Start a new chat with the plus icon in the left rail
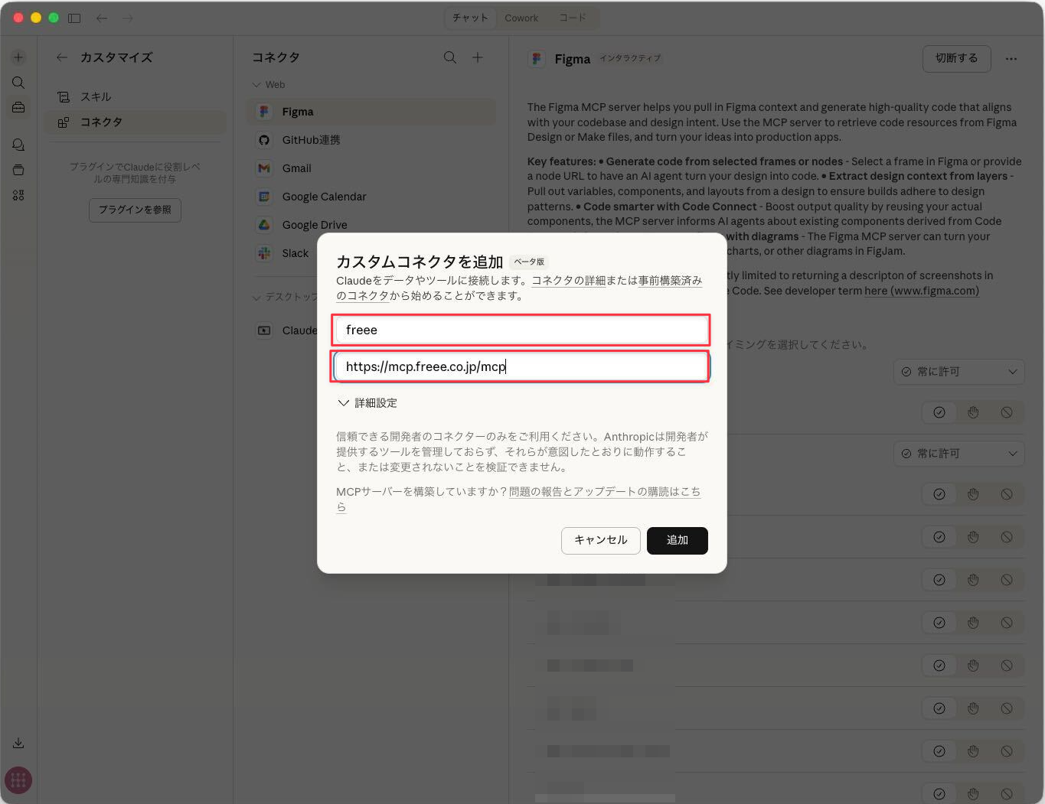The width and height of the screenshot is (1045, 804). pyautogui.click(x=18, y=57)
